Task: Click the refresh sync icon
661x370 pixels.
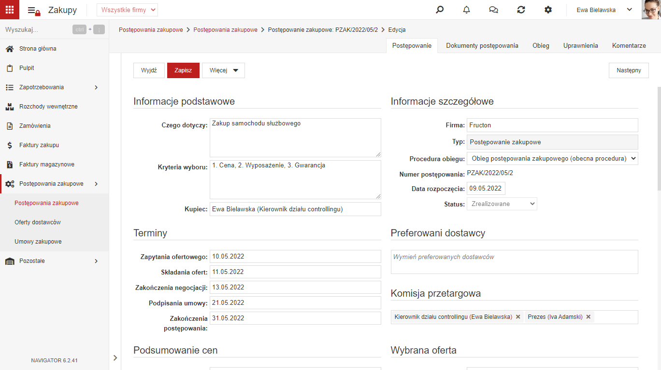Action: coord(521,10)
